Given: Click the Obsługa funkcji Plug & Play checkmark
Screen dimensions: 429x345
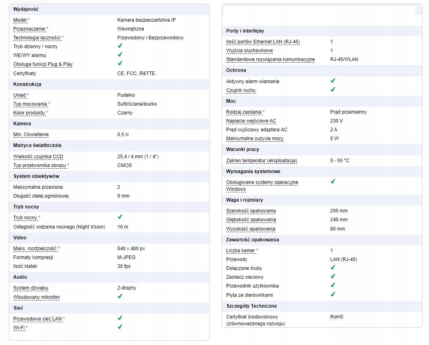Looking at the screenshot, I should click(x=120, y=63).
